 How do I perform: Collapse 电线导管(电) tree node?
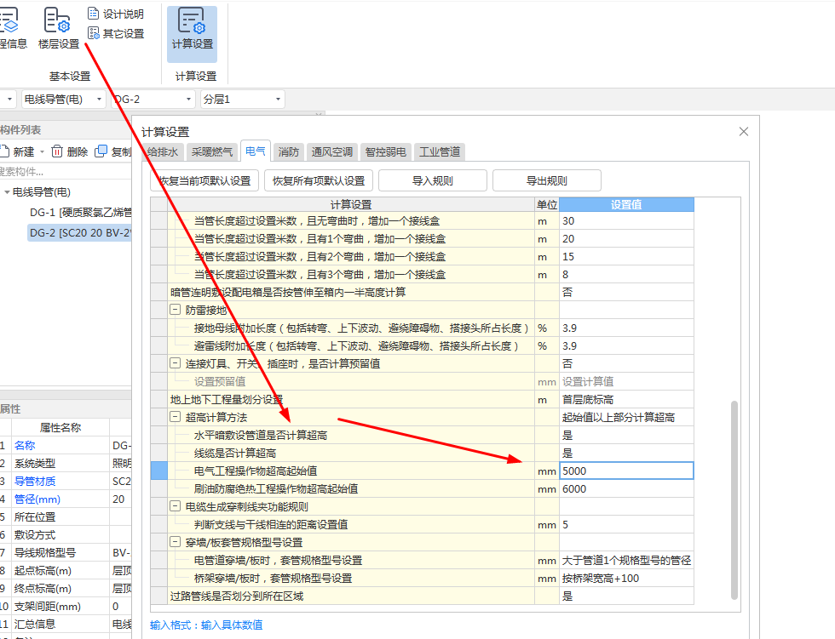(7, 192)
